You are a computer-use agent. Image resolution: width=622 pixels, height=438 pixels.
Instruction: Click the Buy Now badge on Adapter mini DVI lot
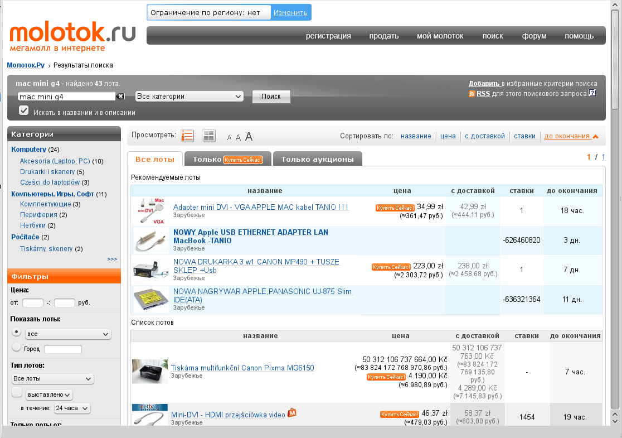pyautogui.click(x=395, y=208)
